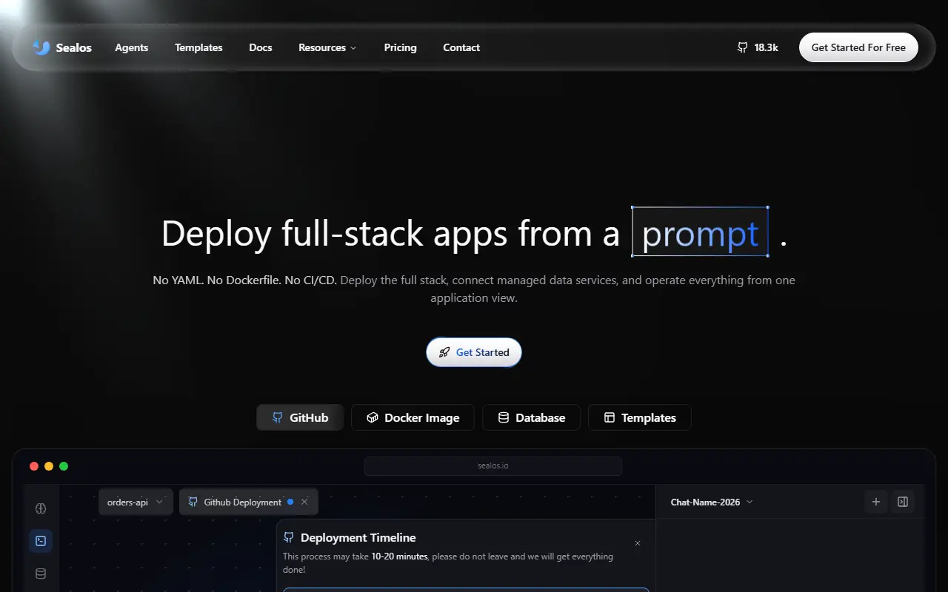948x592 pixels.
Task: Go to the Docs page
Action: [x=261, y=47]
